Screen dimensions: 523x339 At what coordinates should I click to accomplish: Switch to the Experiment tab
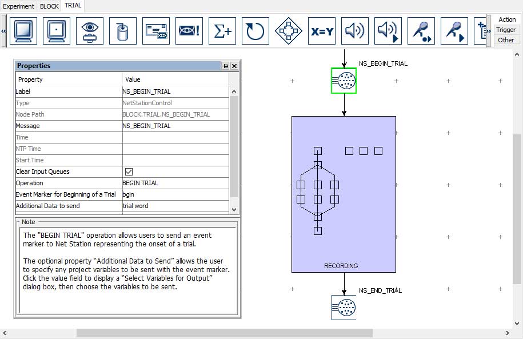coord(19,6)
